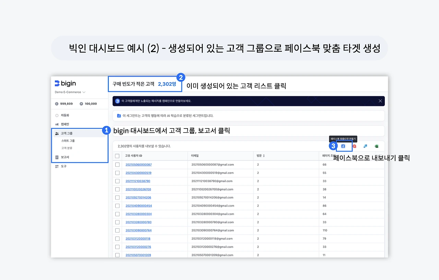Click the Facebook custom audience export icon

click(343, 146)
